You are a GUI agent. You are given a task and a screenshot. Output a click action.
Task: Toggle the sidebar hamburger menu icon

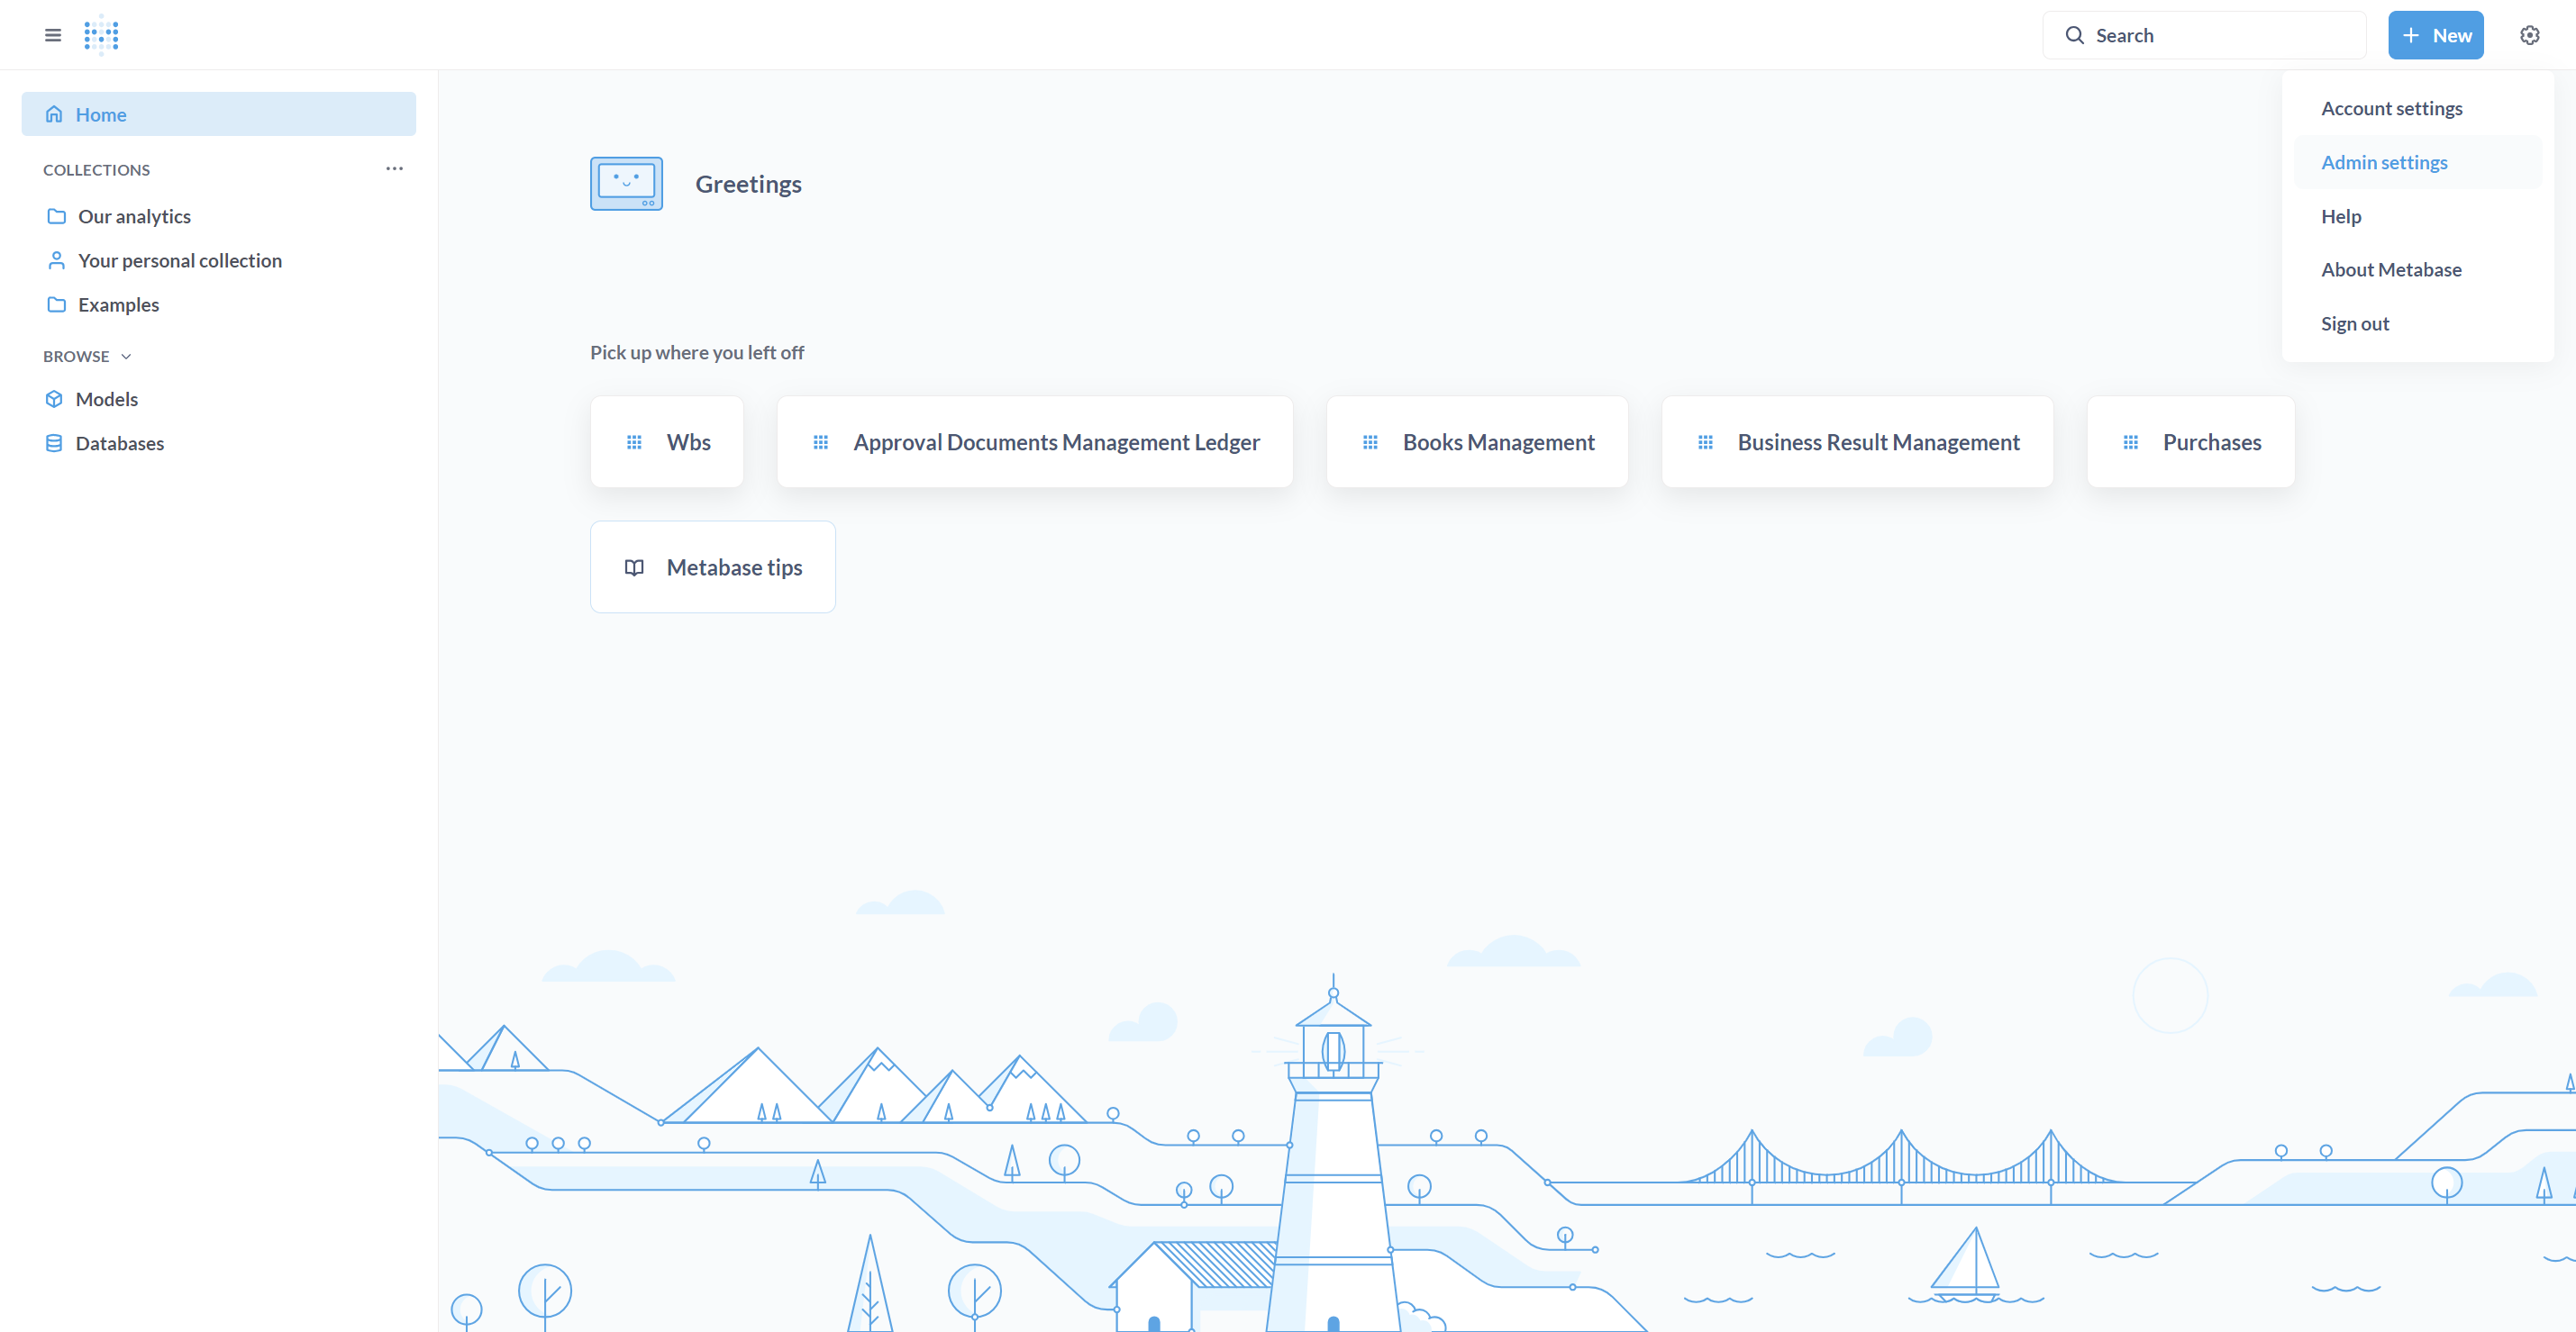coord(53,35)
